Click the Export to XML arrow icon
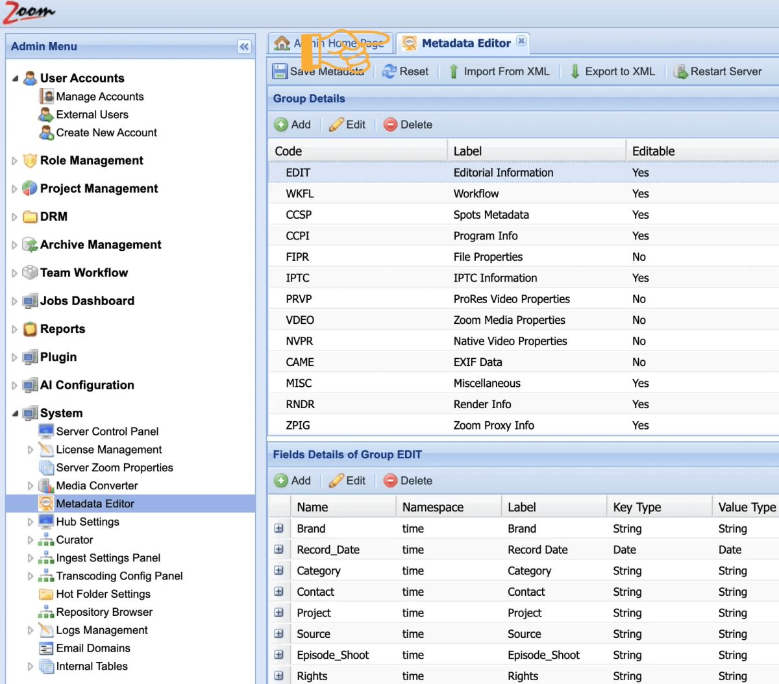The image size is (779, 684). pyautogui.click(x=575, y=71)
